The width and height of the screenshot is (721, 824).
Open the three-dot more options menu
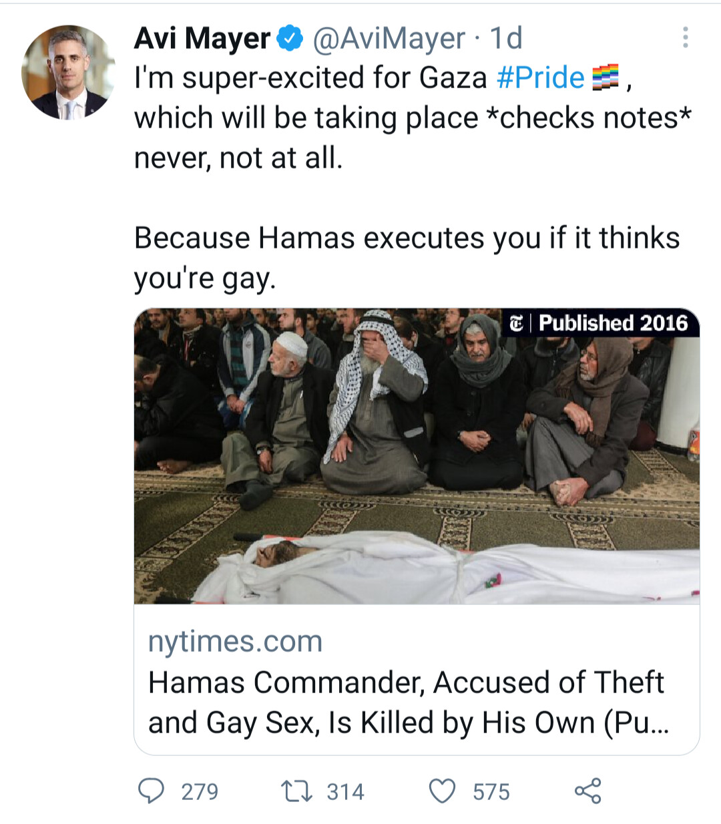[685, 37]
